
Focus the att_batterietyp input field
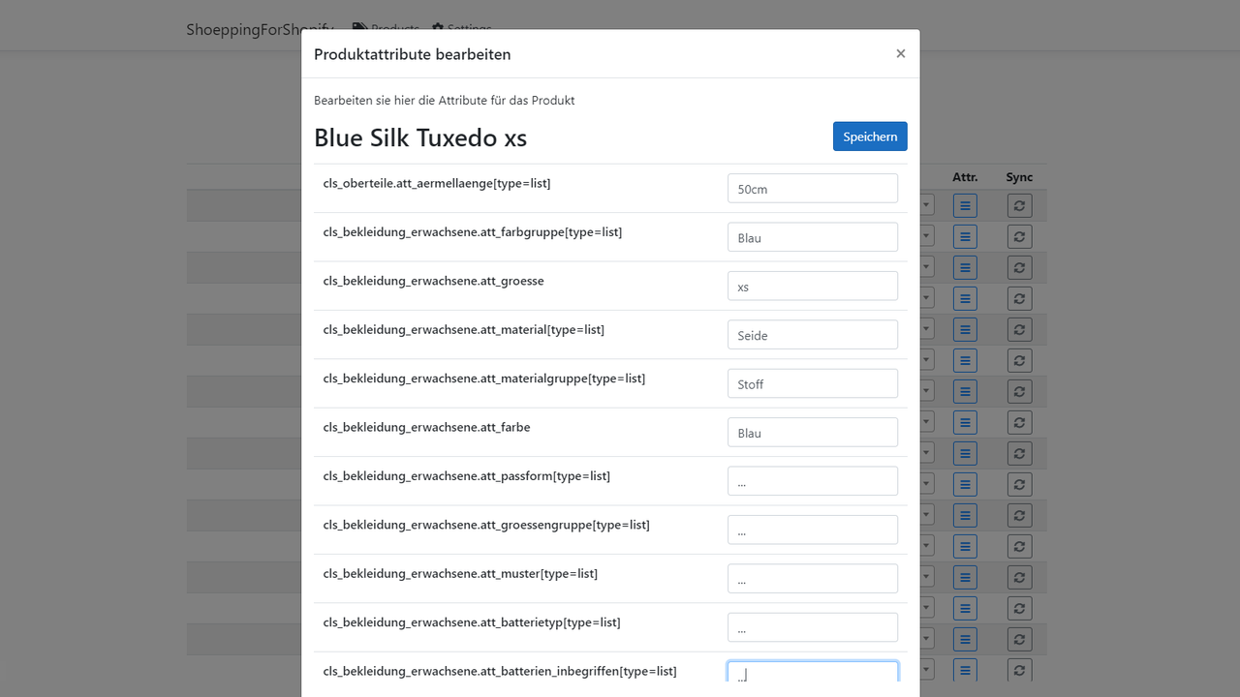point(813,627)
